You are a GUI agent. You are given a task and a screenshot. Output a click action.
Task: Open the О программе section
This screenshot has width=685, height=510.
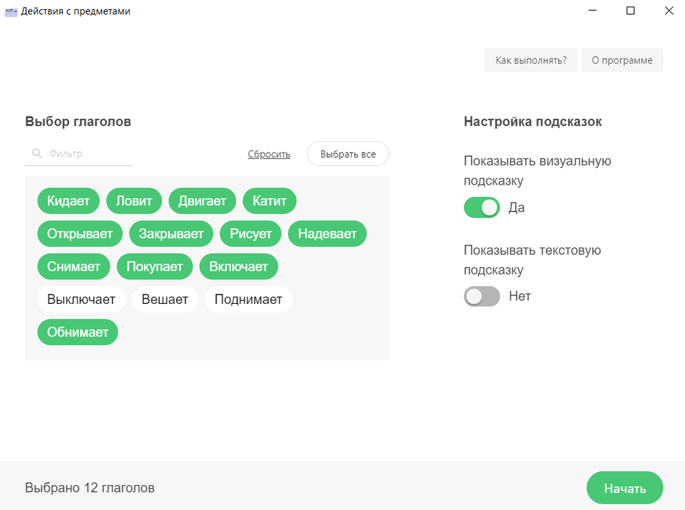(x=622, y=60)
